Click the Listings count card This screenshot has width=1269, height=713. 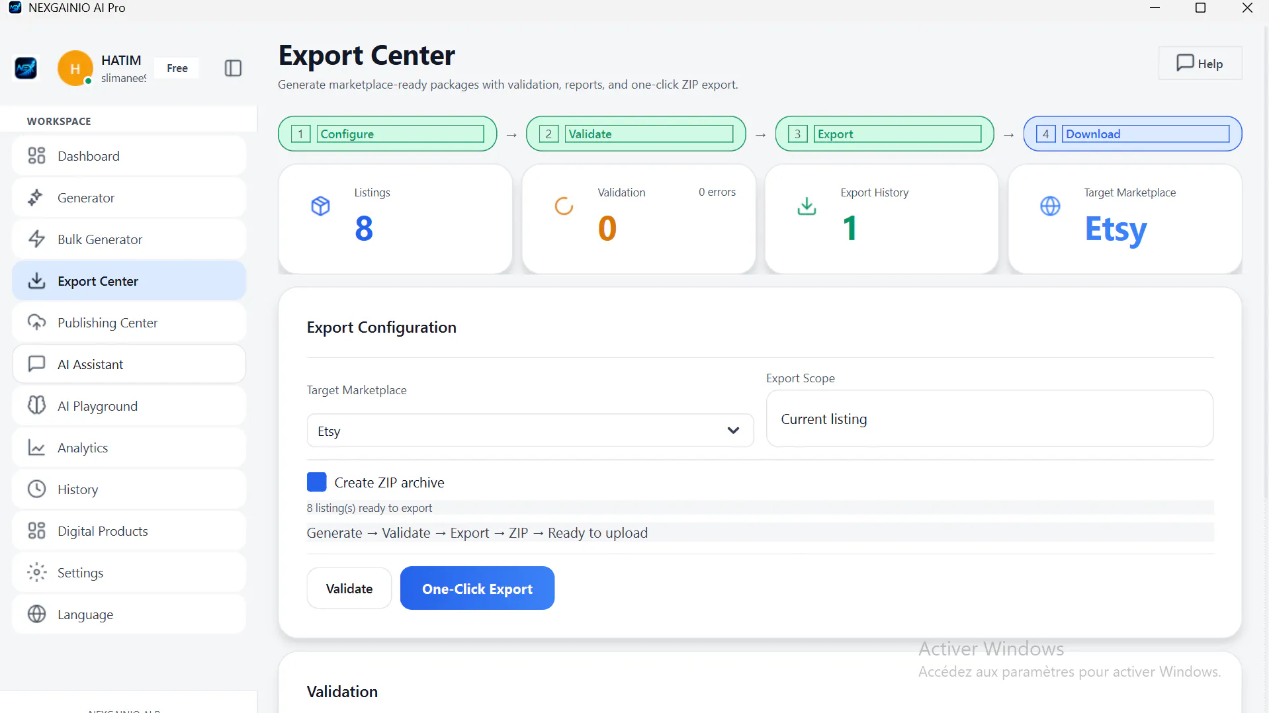coord(395,219)
